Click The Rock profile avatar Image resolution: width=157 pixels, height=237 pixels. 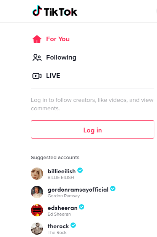point(37,229)
